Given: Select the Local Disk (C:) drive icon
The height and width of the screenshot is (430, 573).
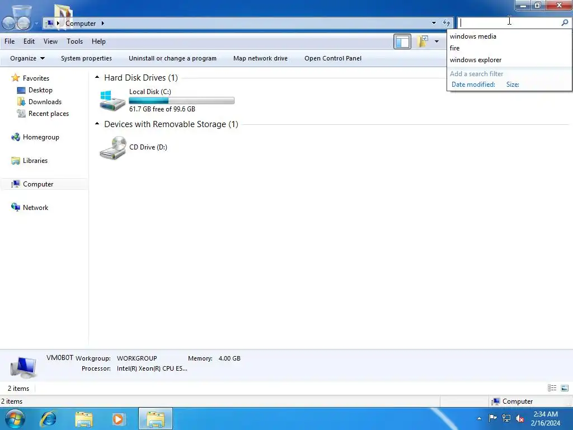Looking at the screenshot, I should tap(112, 100).
